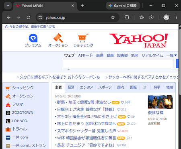The image size is (181, 149).
Task: Expand the 一覧 dropdown
Action: click(x=172, y=55)
